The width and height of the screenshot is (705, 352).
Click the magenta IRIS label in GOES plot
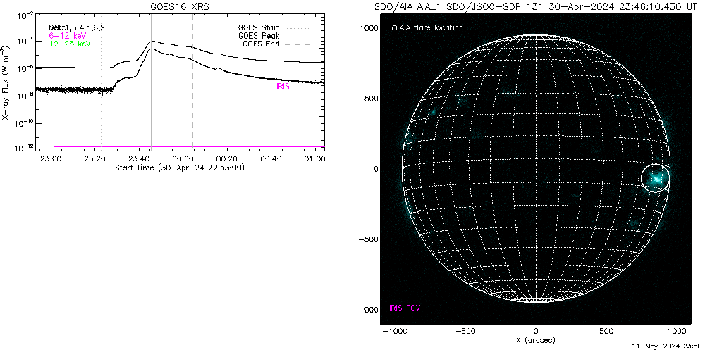click(x=283, y=87)
